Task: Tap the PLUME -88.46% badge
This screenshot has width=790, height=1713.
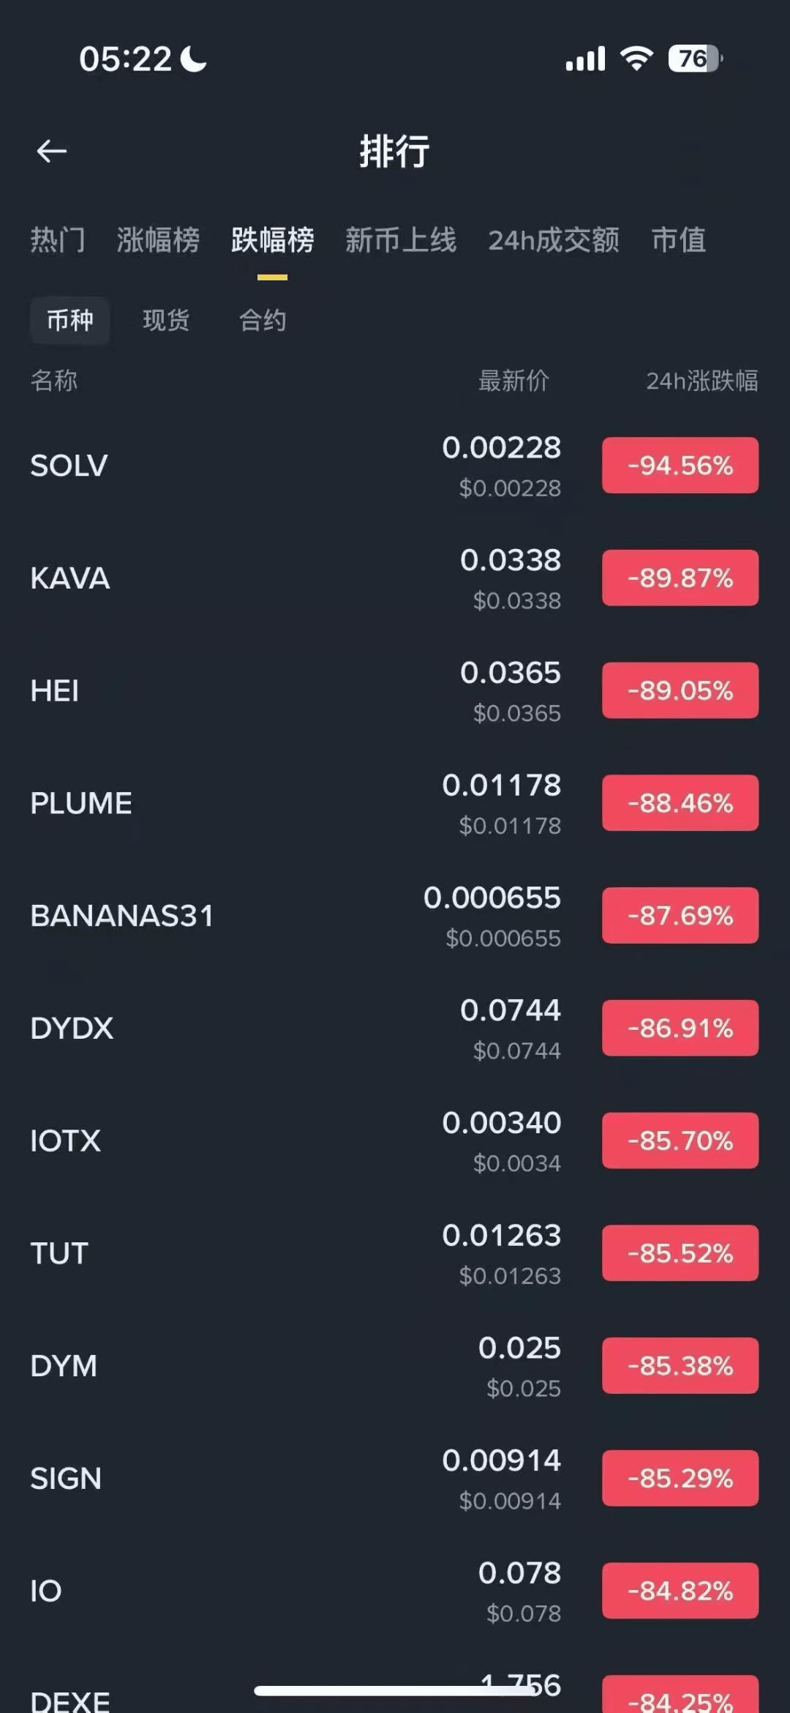Action: (680, 803)
